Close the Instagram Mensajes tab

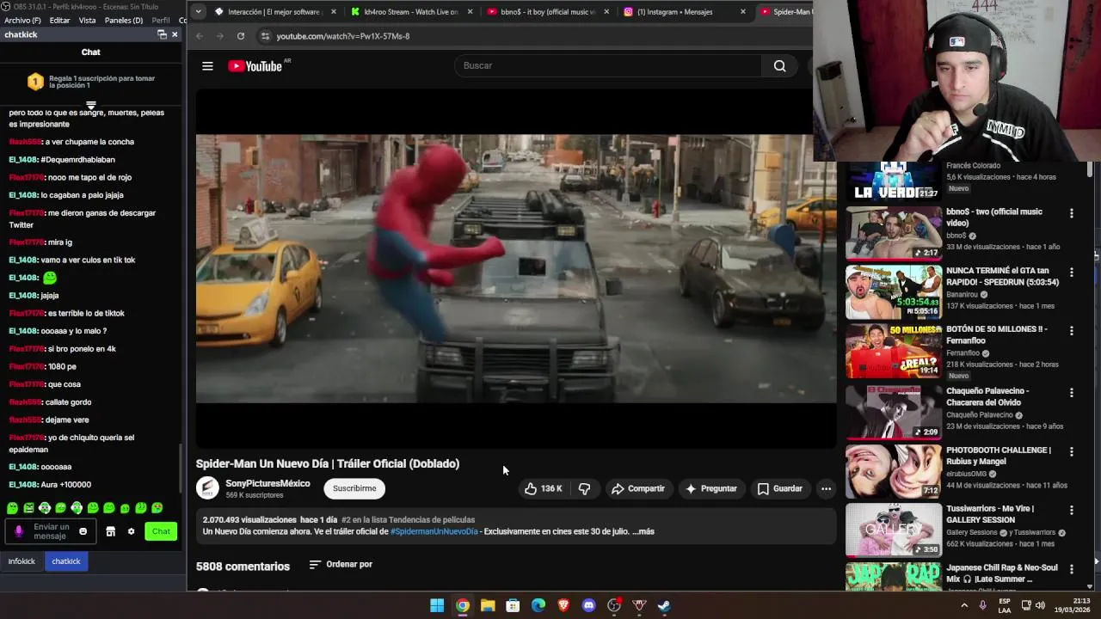(743, 12)
